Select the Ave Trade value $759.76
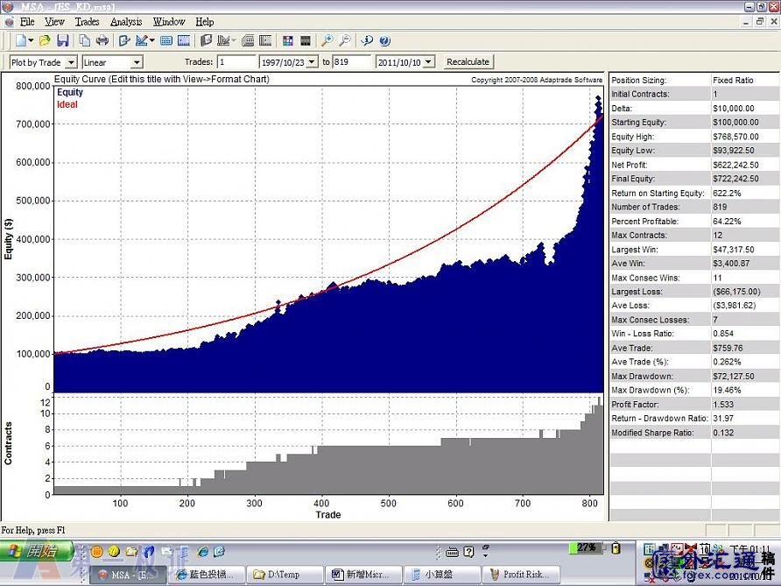781x586 pixels. tap(728, 349)
